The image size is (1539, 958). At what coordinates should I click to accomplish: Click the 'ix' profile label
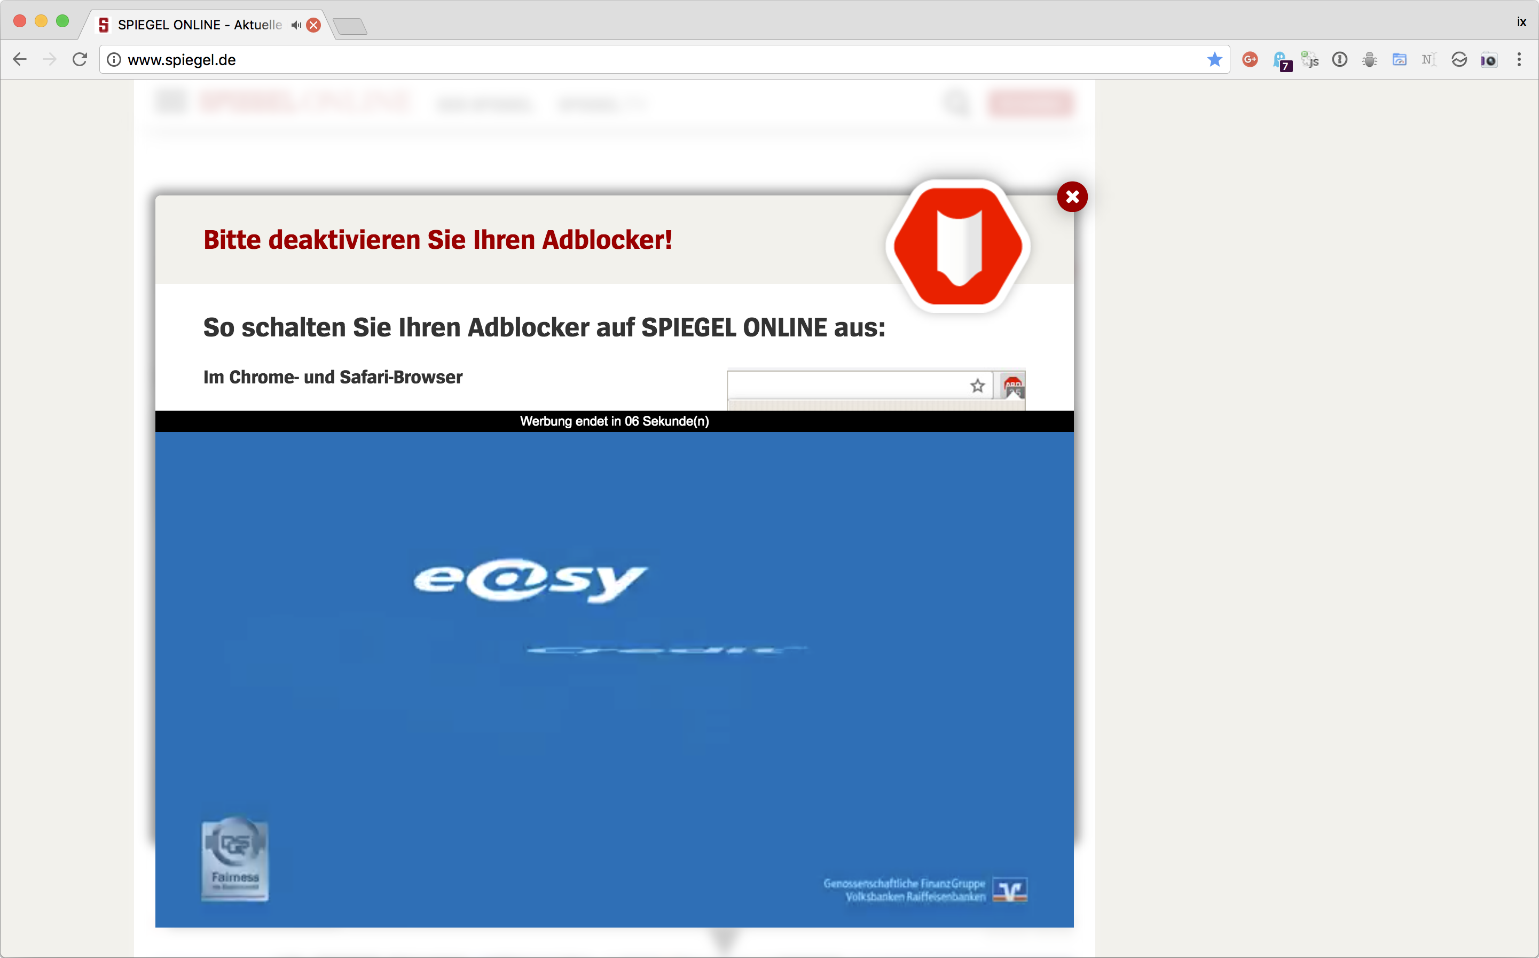[1521, 22]
